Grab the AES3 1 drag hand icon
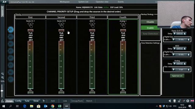Screen dimensions: 195x109 click(92, 25)
